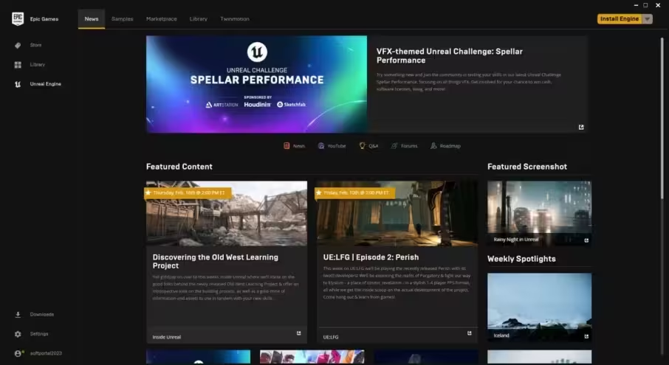Click the Install Engine button
The width and height of the screenshot is (669, 365).
(620, 18)
